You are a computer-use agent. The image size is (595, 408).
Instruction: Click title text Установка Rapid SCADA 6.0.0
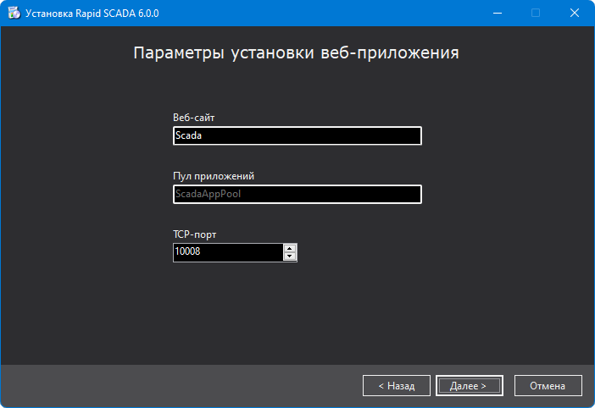(92, 14)
